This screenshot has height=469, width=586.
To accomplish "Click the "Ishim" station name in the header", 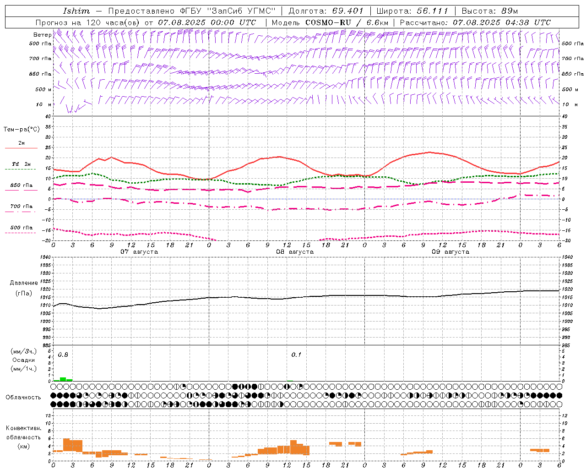I will pos(76,11).
